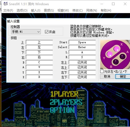The height and width of the screenshot is (127, 130).
Task: Click the 取消 button
Action: coord(107,76)
